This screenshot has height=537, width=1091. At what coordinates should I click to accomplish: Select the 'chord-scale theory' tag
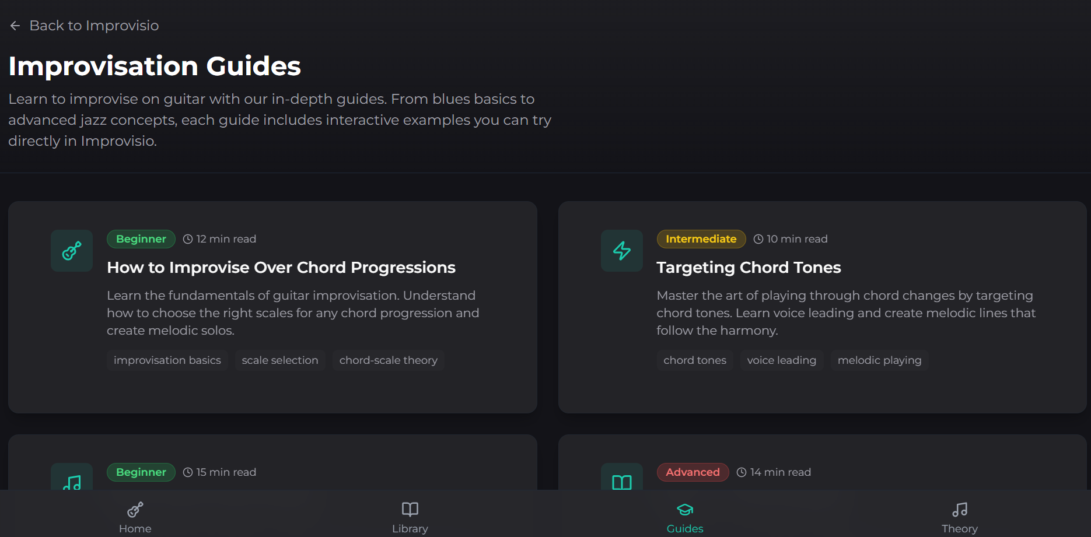(388, 360)
